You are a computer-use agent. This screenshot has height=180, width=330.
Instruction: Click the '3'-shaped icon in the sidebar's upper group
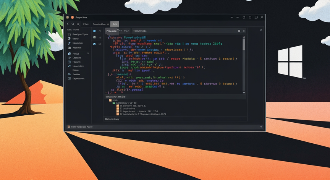(x=69, y=39)
